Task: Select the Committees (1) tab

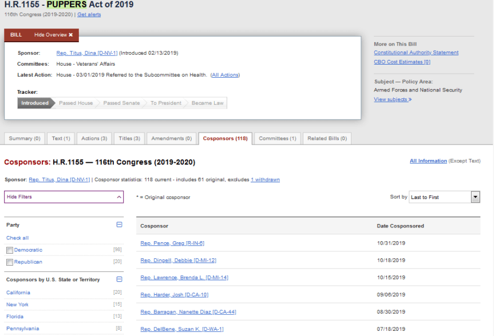Action: (x=277, y=138)
